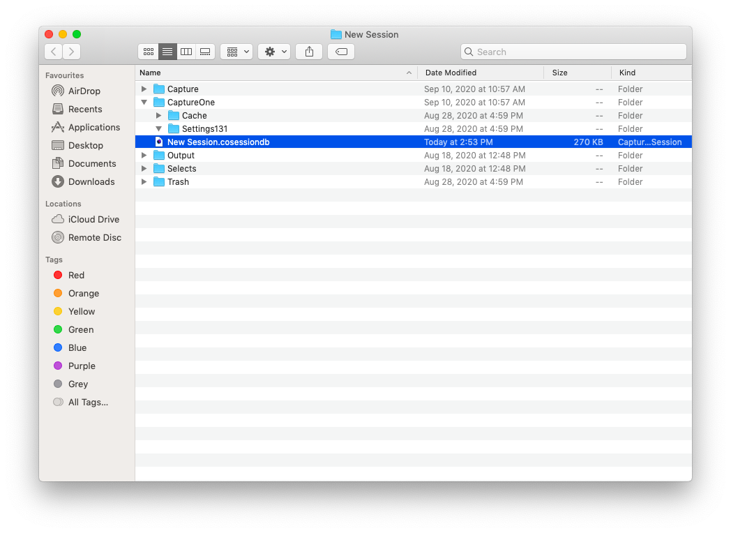The height and width of the screenshot is (533, 731).
Task: Select the Capture folder icon
Action: coord(159,89)
